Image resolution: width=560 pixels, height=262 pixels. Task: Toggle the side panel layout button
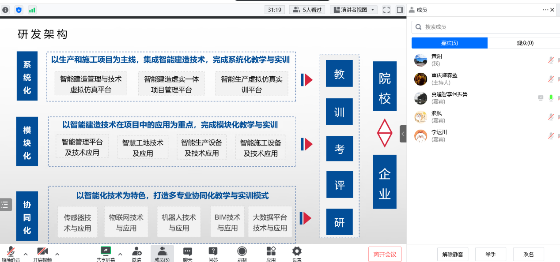[400, 10]
